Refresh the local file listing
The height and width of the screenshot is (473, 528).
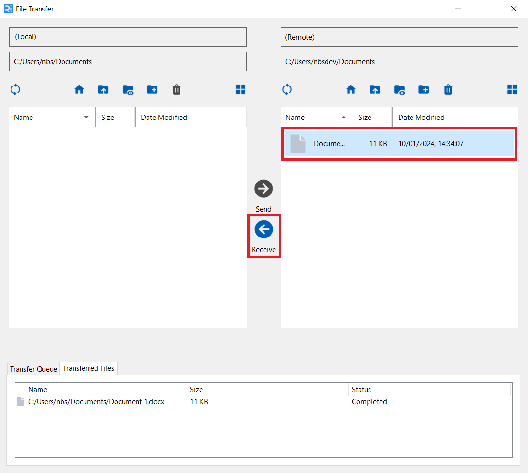pos(15,89)
